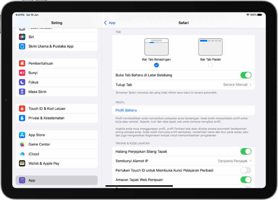
Task: Tap the Seting sidebar title
Action: click(56, 23)
